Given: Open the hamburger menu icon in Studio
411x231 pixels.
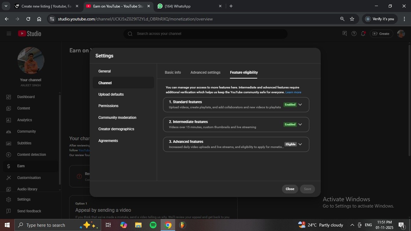Looking at the screenshot, I should tap(9, 34).
